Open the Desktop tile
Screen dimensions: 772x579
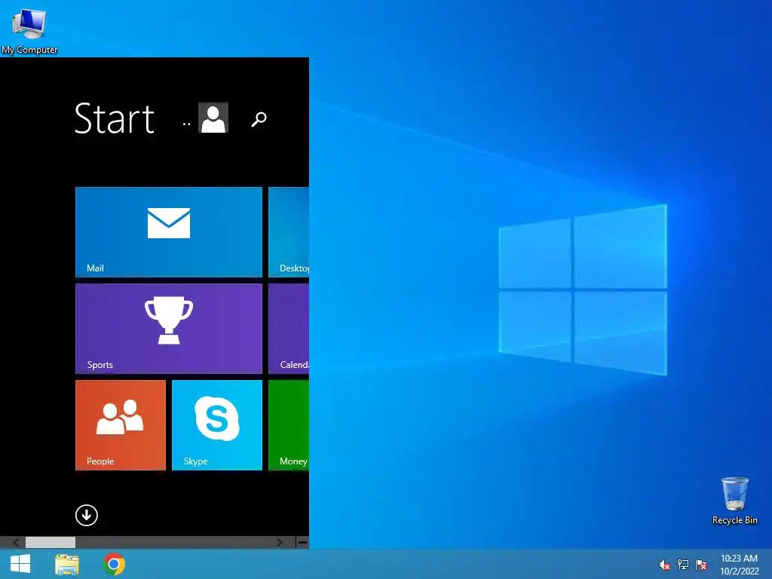[x=289, y=232]
